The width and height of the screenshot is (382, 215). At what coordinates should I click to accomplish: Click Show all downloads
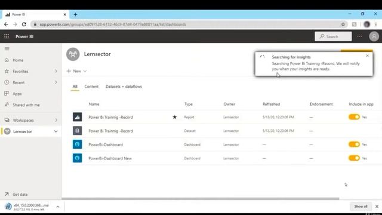point(361,207)
